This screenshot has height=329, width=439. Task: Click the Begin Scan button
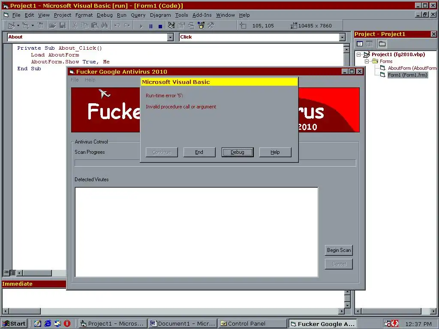[x=339, y=250]
